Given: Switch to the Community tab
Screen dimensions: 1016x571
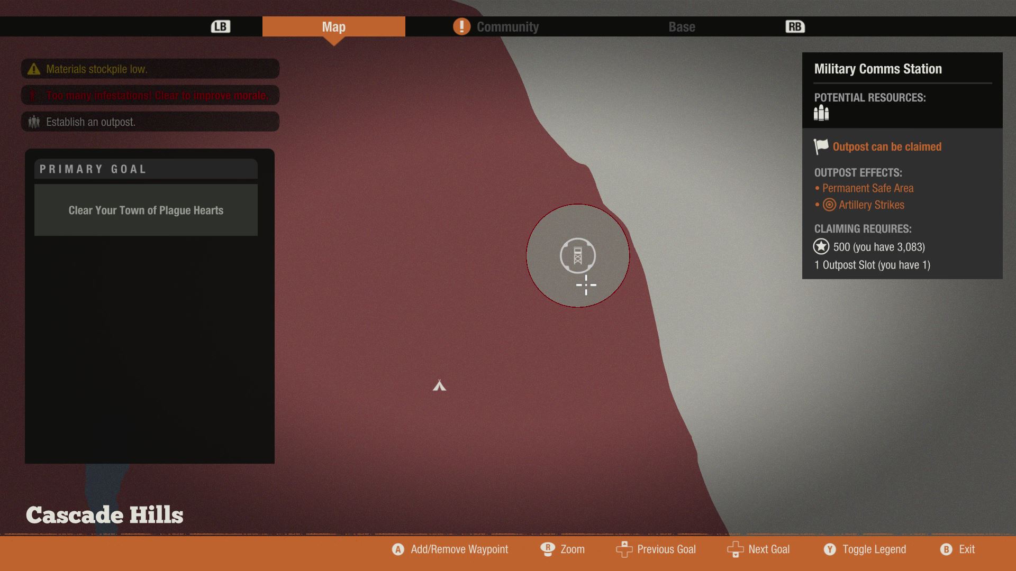Looking at the screenshot, I should pos(508,26).
